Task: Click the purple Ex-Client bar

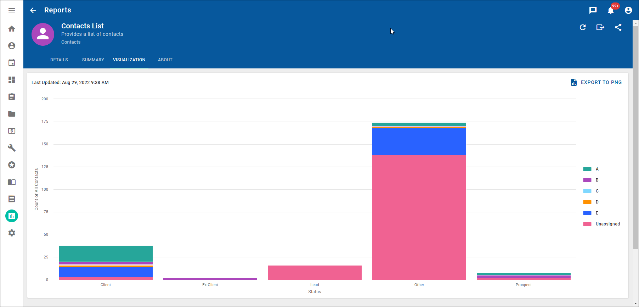Action: pyautogui.click(x=210, y=279)
